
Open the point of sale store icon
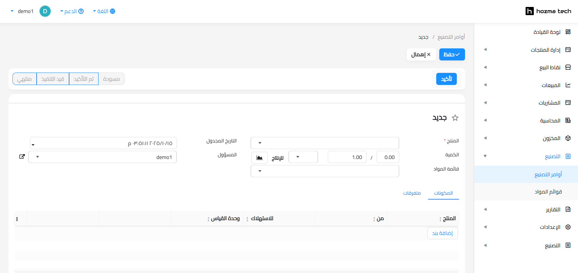[568, 67]
